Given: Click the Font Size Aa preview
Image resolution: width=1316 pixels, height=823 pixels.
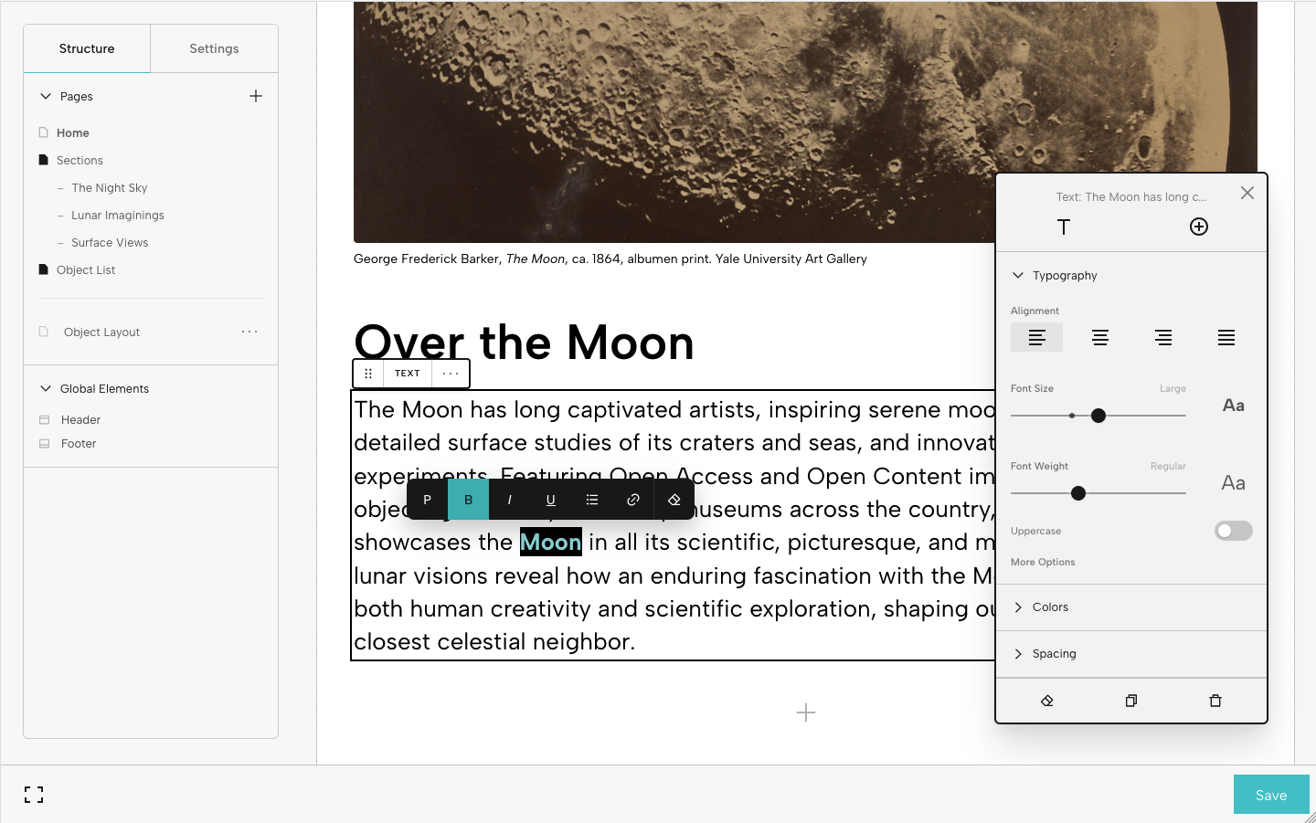Looking at the screenshot, I should pyautogui.click(x=1234, y=406).
